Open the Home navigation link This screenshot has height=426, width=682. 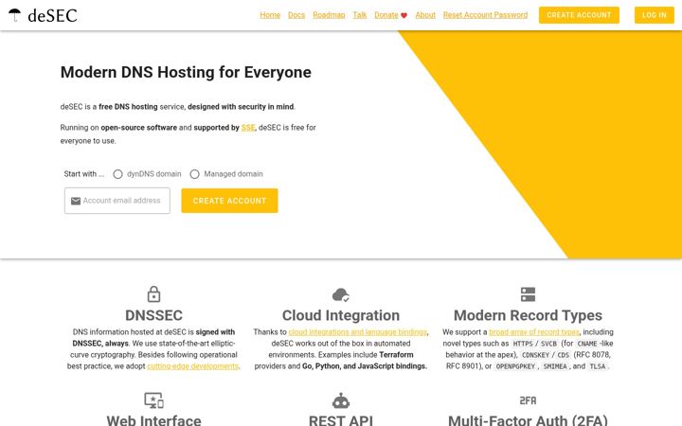[270, 15]
